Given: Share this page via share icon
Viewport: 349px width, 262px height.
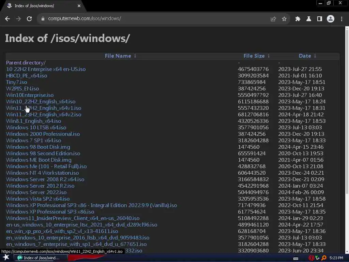Looking at the screenshot, I should 273,19.
